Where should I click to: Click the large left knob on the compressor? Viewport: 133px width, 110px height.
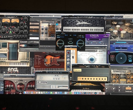(x=4, y=32)
